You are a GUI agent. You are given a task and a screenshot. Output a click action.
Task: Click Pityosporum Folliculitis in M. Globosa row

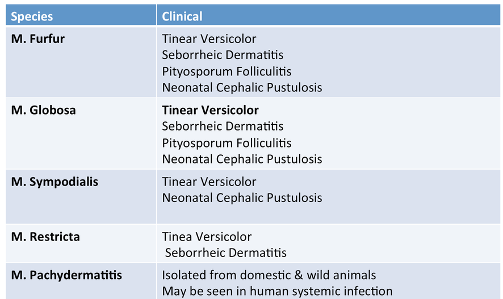[x=227, y=143]
